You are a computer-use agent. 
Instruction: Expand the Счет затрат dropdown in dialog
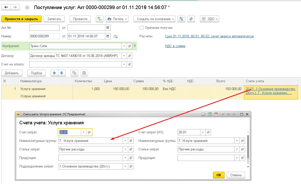pyautogui.click(x=84, y=132)
